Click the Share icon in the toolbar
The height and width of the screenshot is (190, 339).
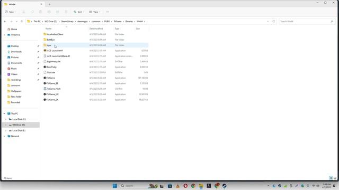tap(58, 12)
